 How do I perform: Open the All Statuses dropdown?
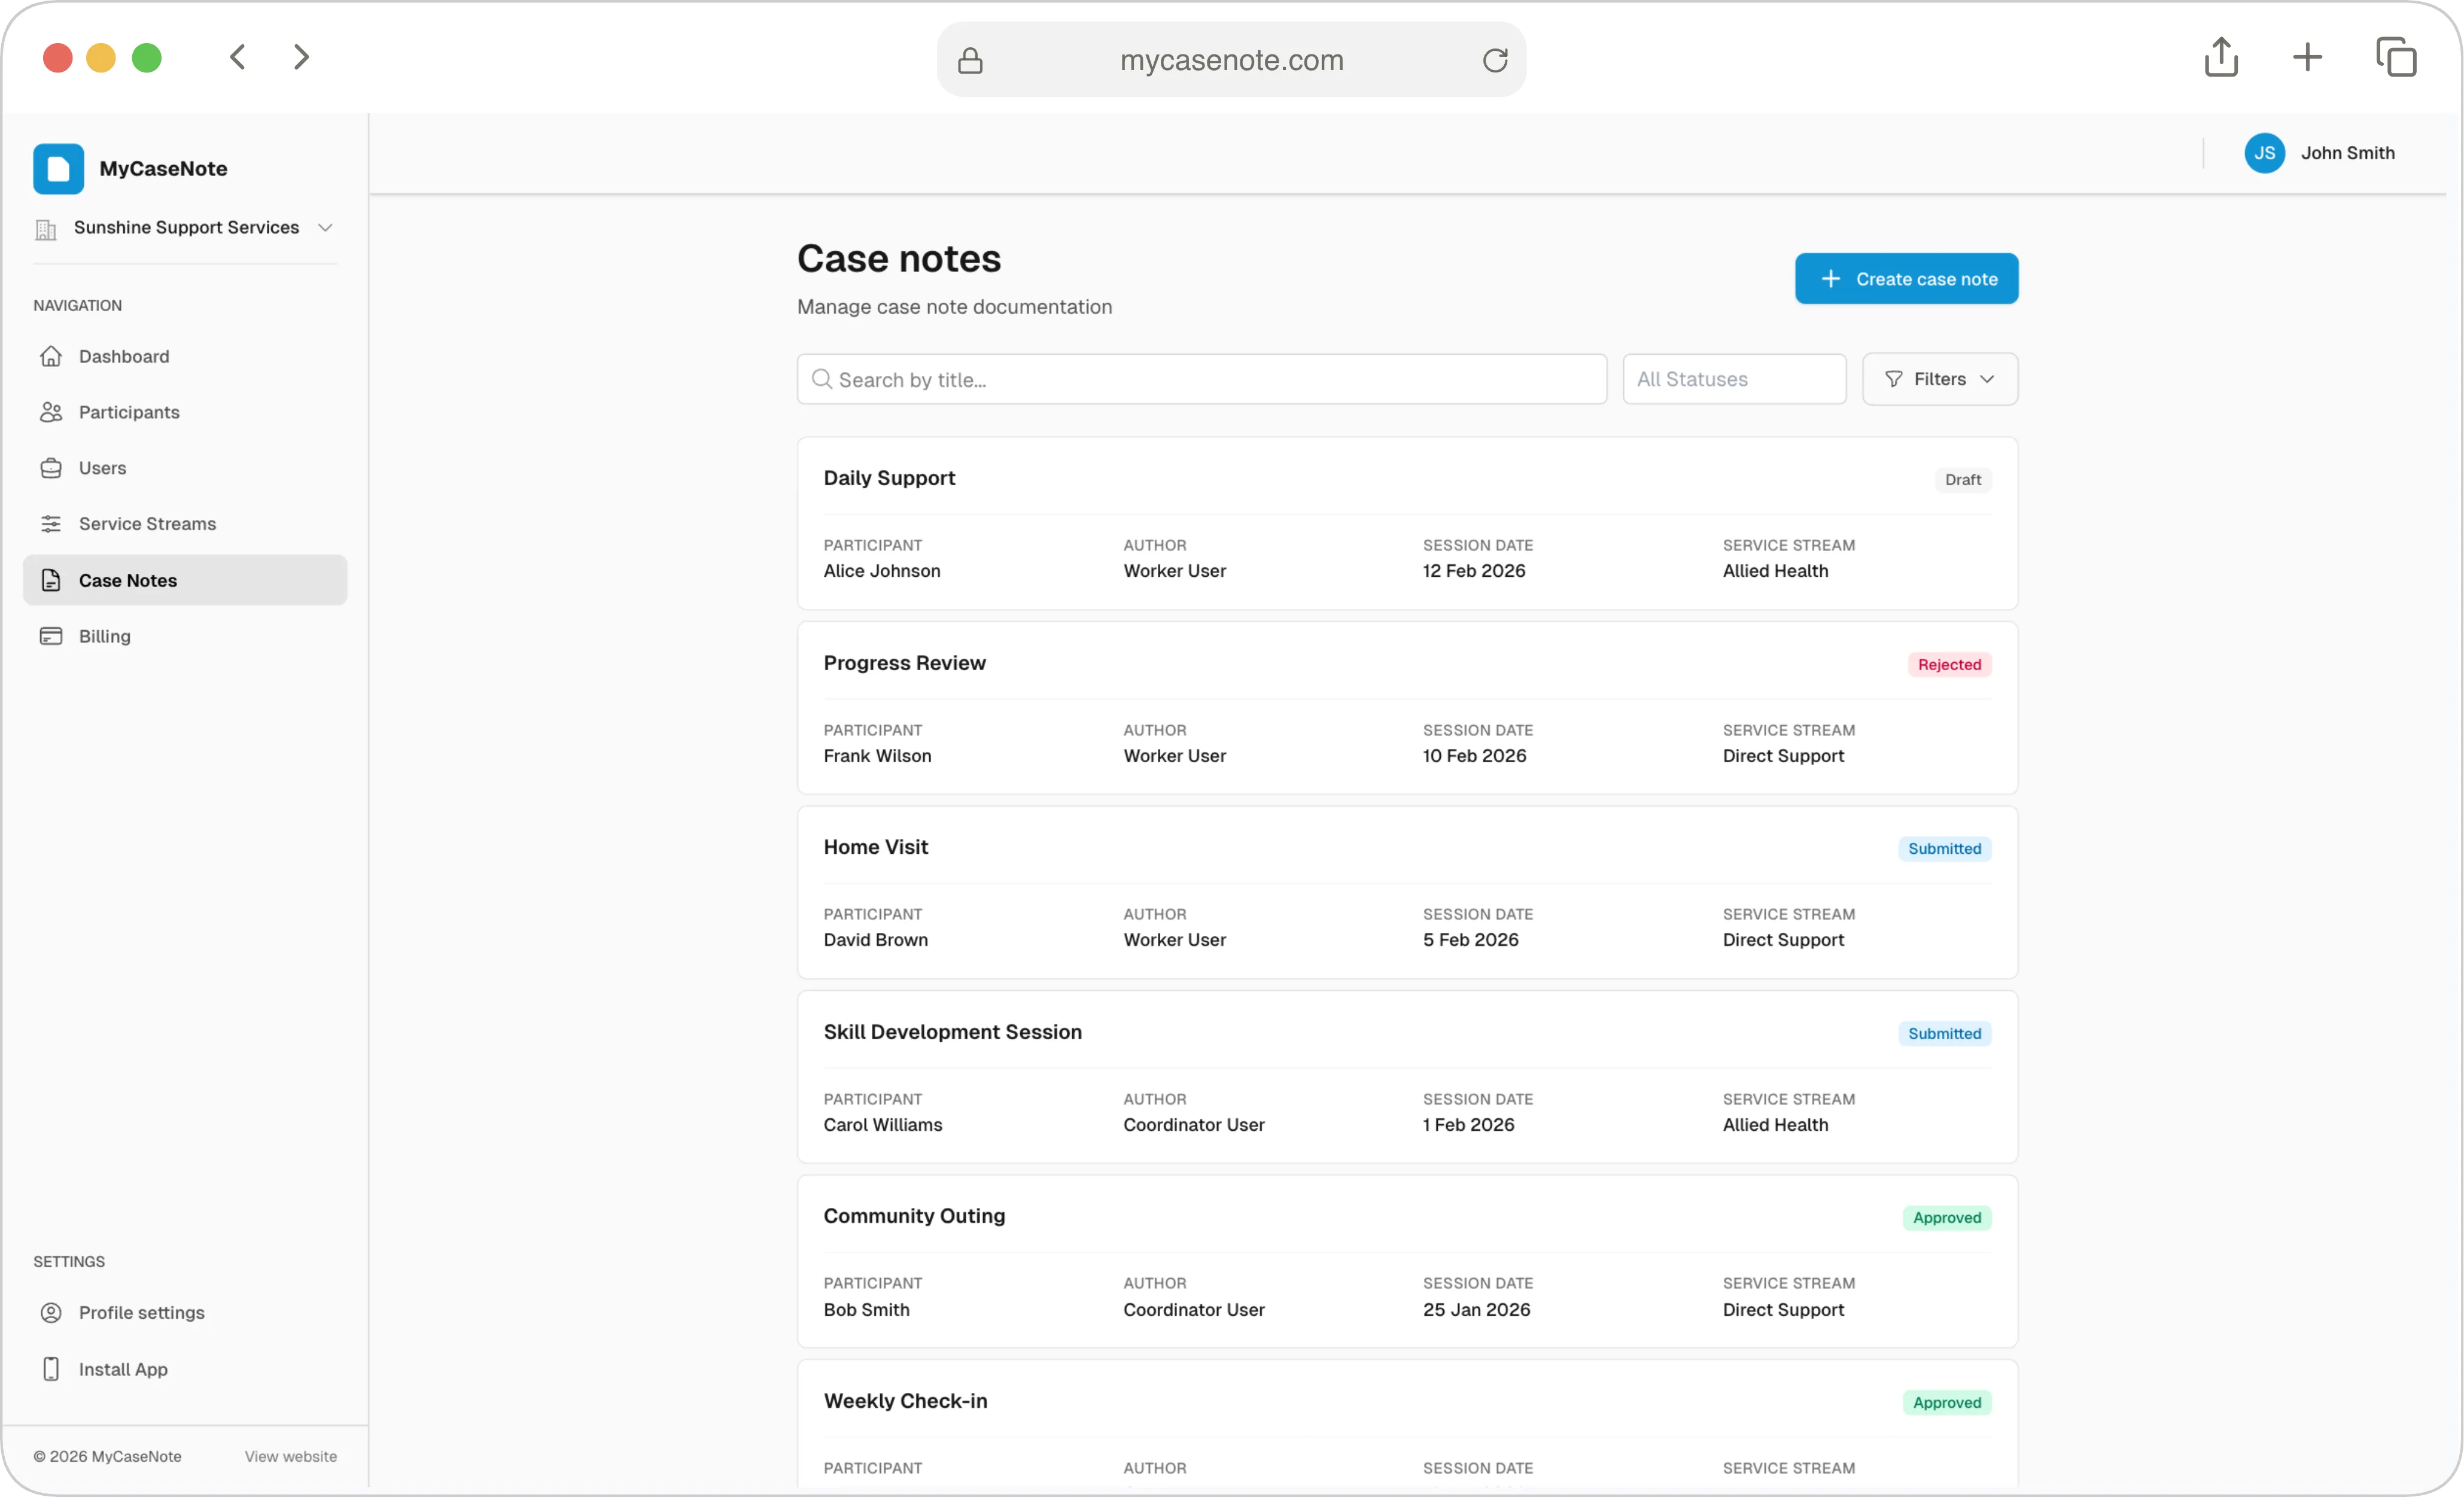(1733, 379)
